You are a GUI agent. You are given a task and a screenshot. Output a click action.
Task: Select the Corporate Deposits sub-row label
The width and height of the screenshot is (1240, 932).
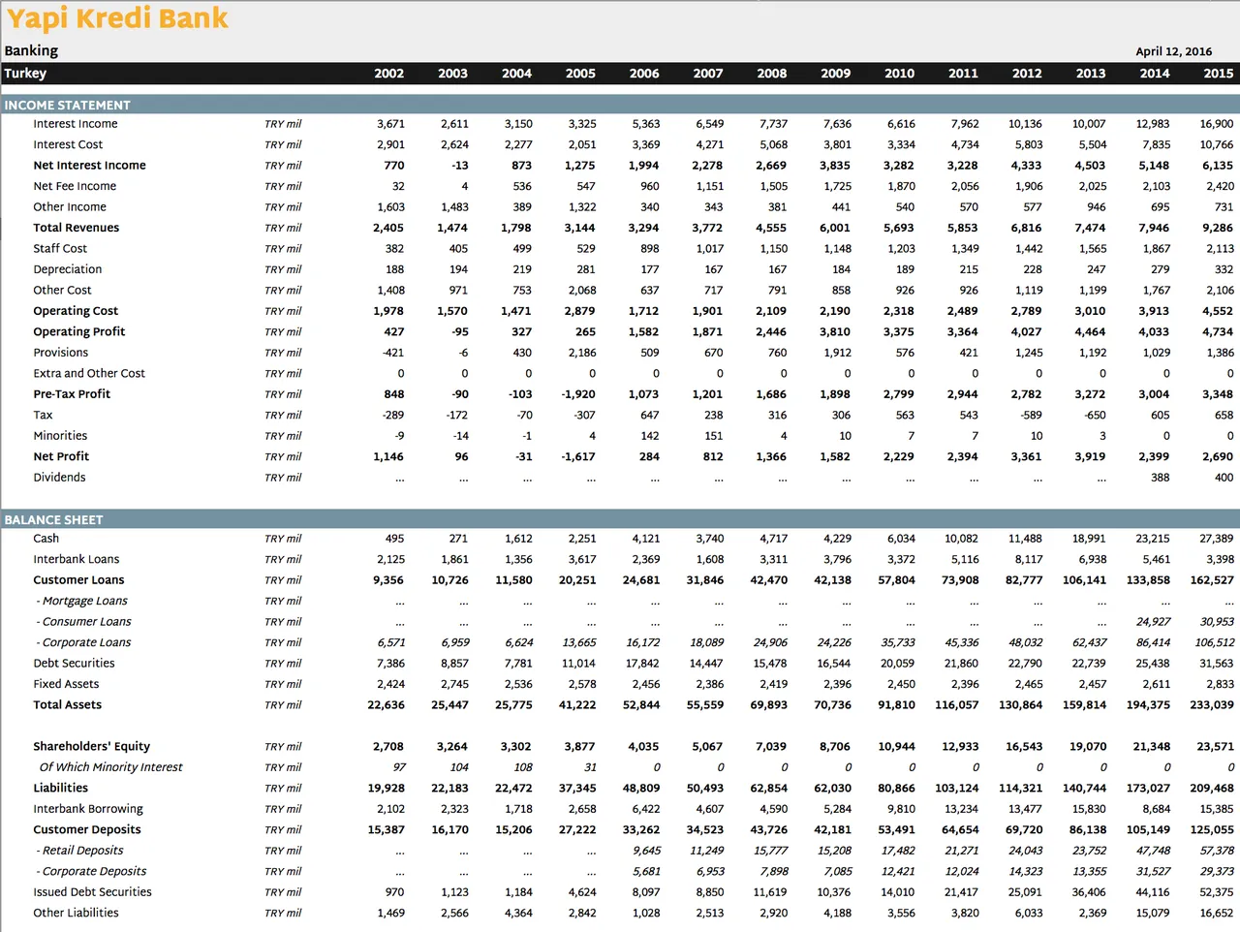point(92,872)
